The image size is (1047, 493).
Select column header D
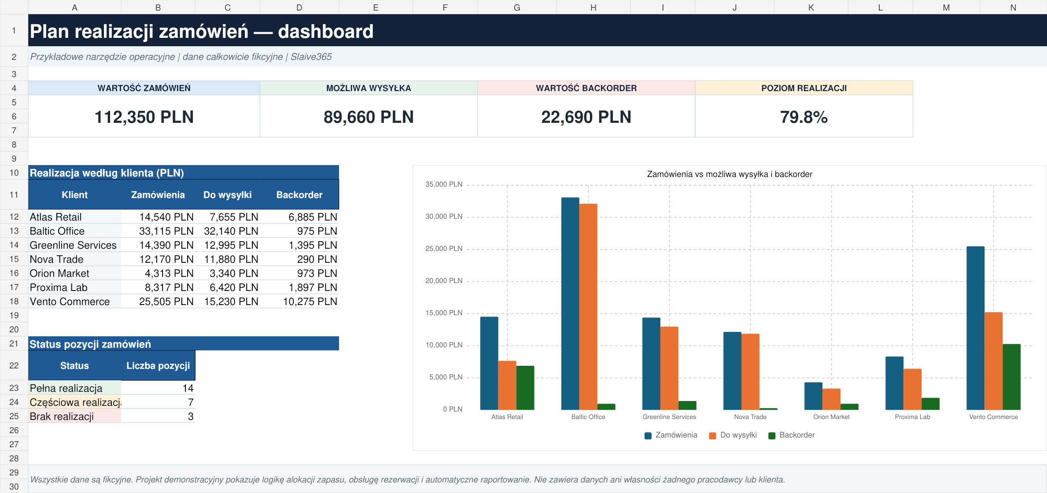[299, 7]
